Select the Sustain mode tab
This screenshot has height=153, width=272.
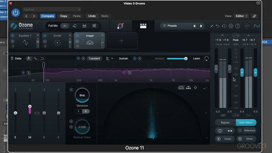[x=123, y=59]
